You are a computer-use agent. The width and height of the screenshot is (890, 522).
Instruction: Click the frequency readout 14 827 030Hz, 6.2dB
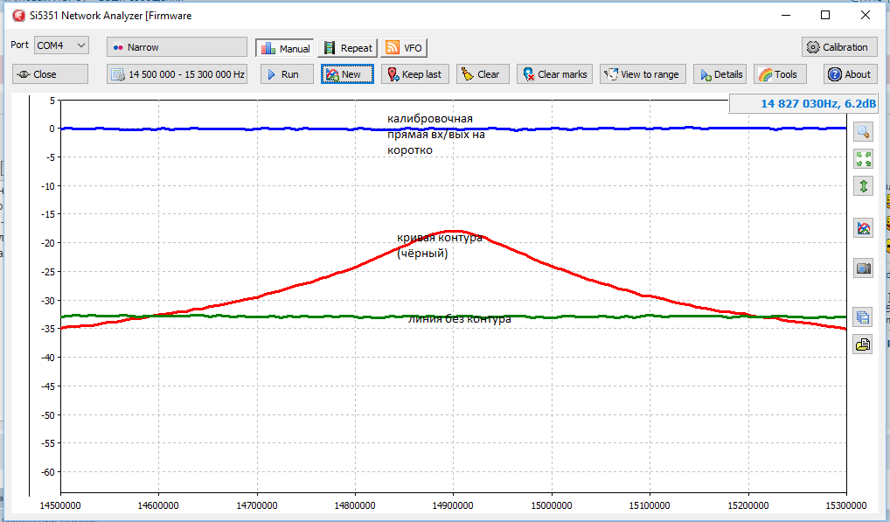tap(804, 103)
